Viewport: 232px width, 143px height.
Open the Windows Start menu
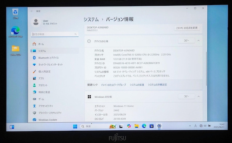pyautogui.click(x=75, y=126)
